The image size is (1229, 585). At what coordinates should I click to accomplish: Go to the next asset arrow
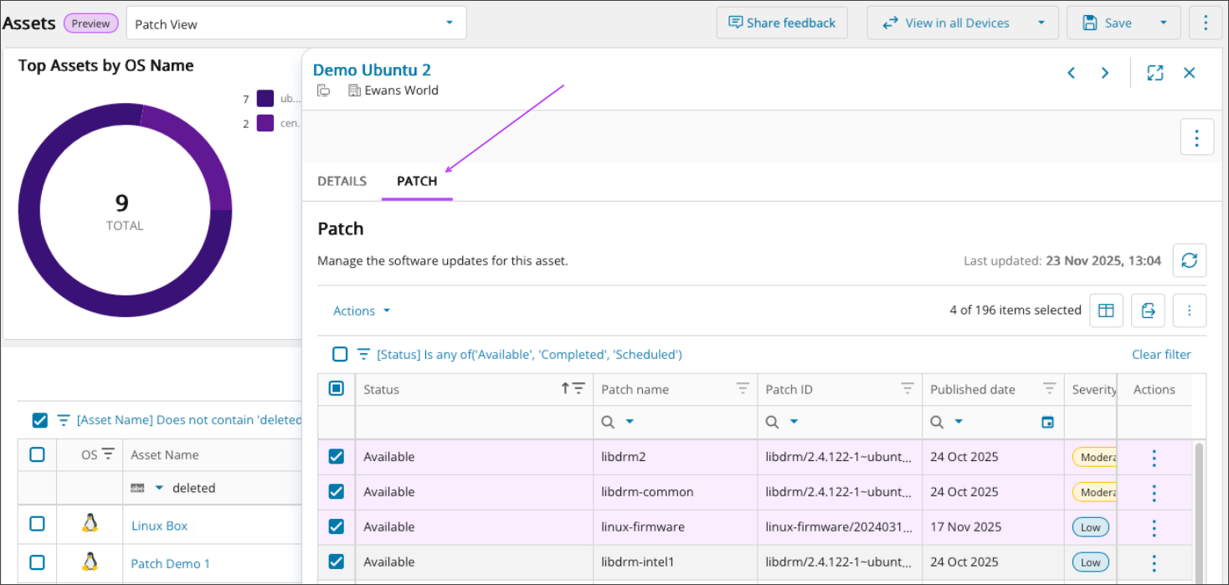click(1105, 73)
